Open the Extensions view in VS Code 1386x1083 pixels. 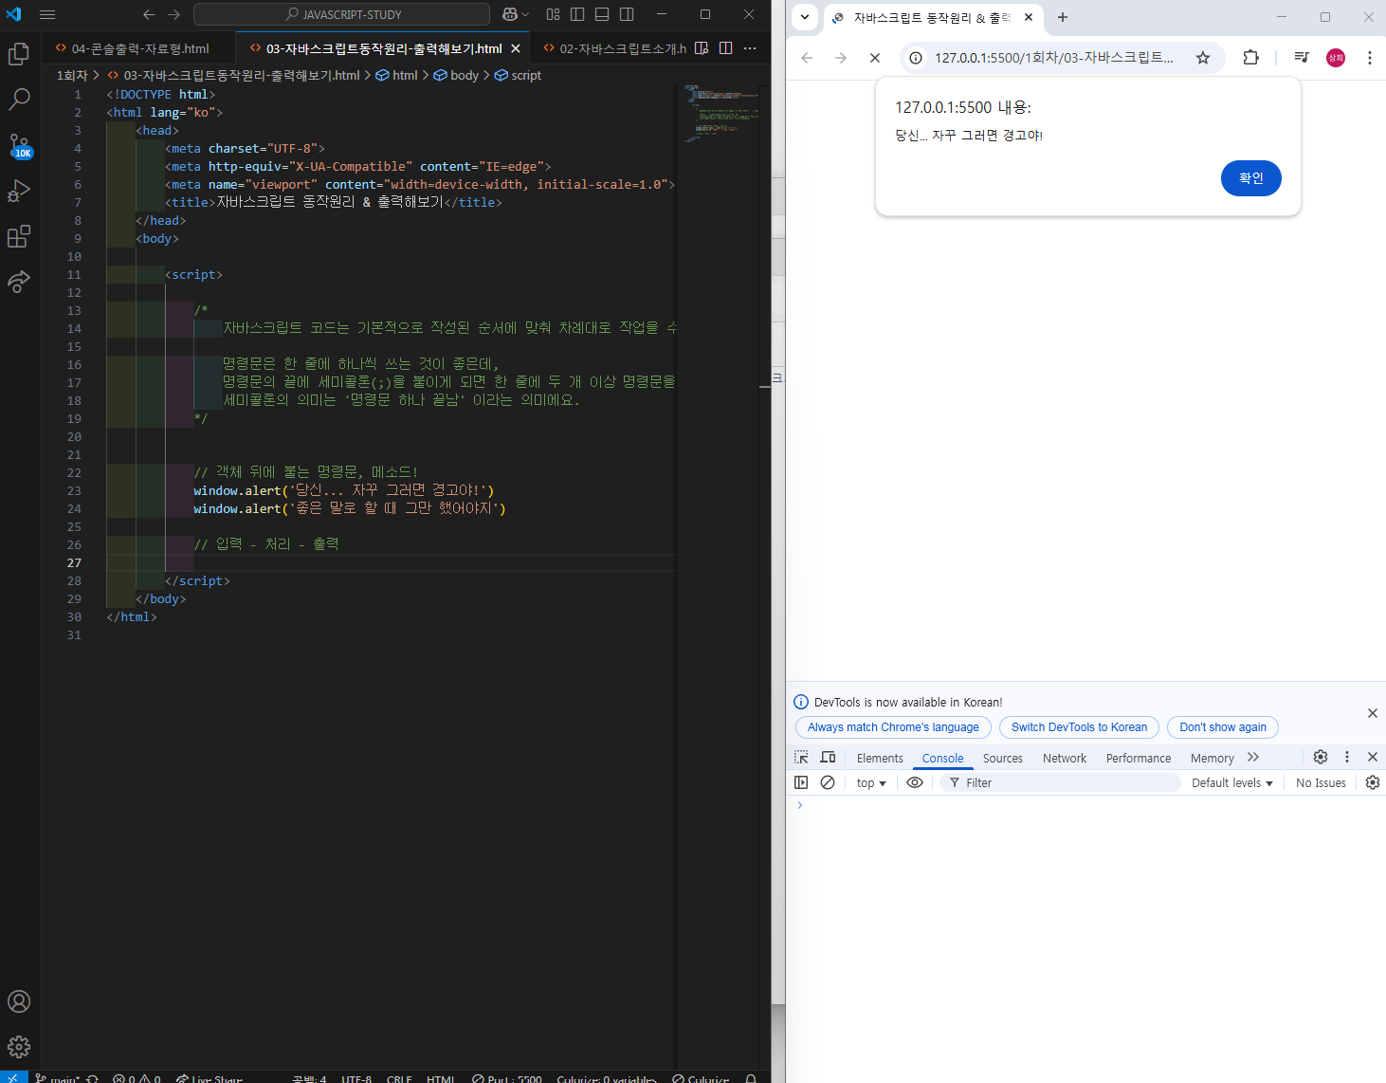click(x=19, y=236)
